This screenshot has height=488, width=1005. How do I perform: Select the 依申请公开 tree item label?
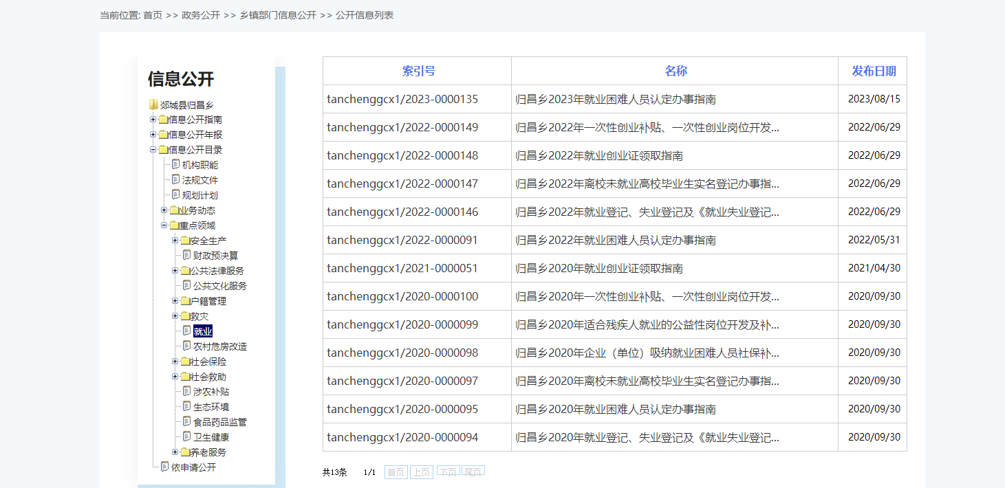tap(193, 467)
